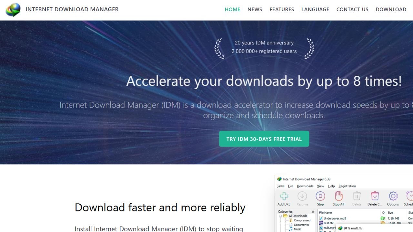This screenshot has width=413, height=232.
Task: Open the Language menu item
Action: (x=315, y=9)
